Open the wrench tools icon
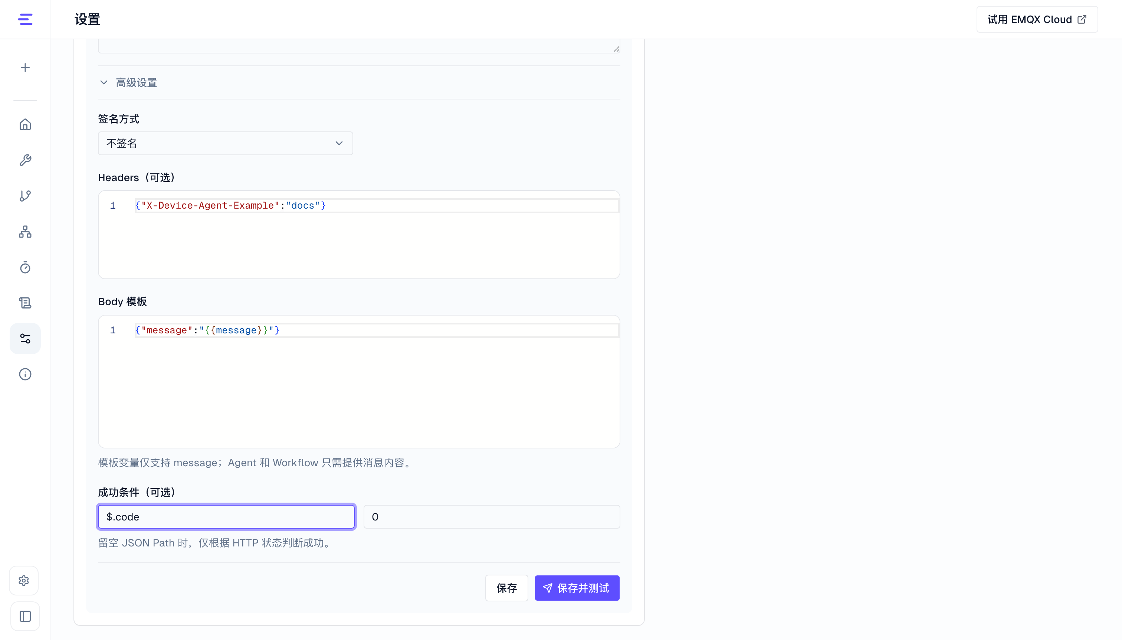The height and width of the screenshot is (640, 1122). 25,160
